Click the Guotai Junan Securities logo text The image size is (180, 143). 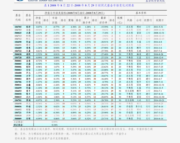click(x=45, y=1)
